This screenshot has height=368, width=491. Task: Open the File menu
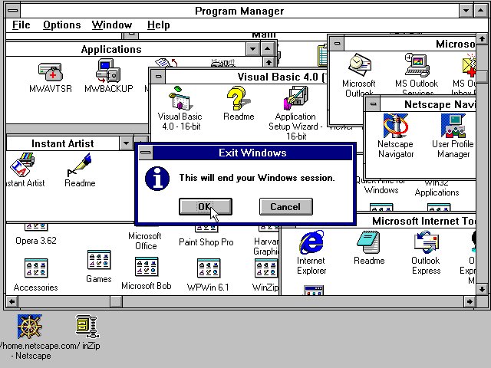click(21, 25)
